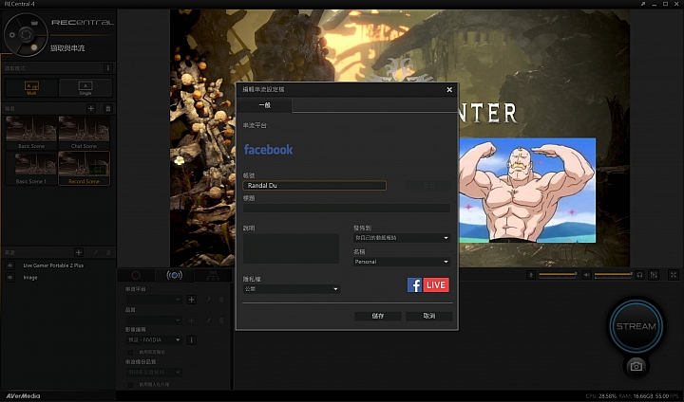This screenshot has width=684, height=402.
Task: Select the Live Gamer Portable 2 Plus source
Action: 53,265
